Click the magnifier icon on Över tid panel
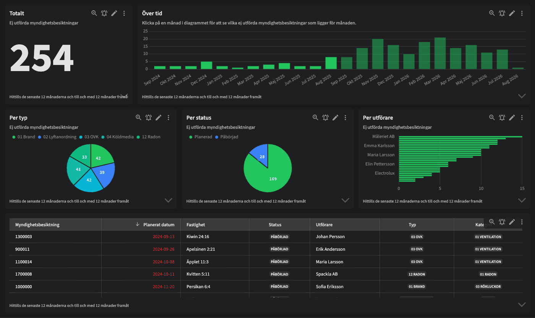Image resolution: width=535 pixels, height=318 pixels. (x=492, y=13)
